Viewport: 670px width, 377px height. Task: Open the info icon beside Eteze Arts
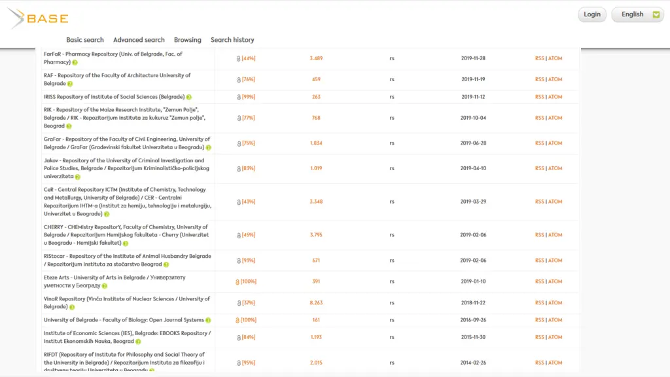coord(104,286)
